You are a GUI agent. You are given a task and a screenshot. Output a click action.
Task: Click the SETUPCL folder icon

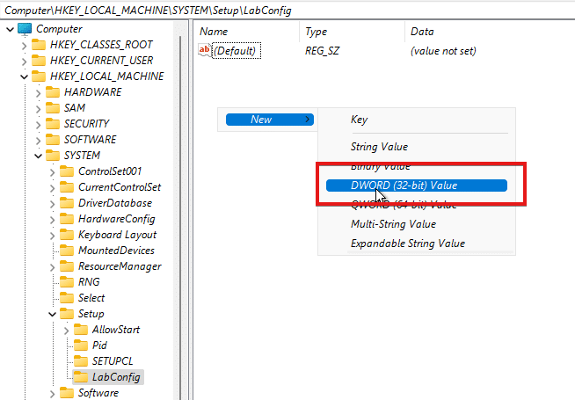click(x=80, y=361)
